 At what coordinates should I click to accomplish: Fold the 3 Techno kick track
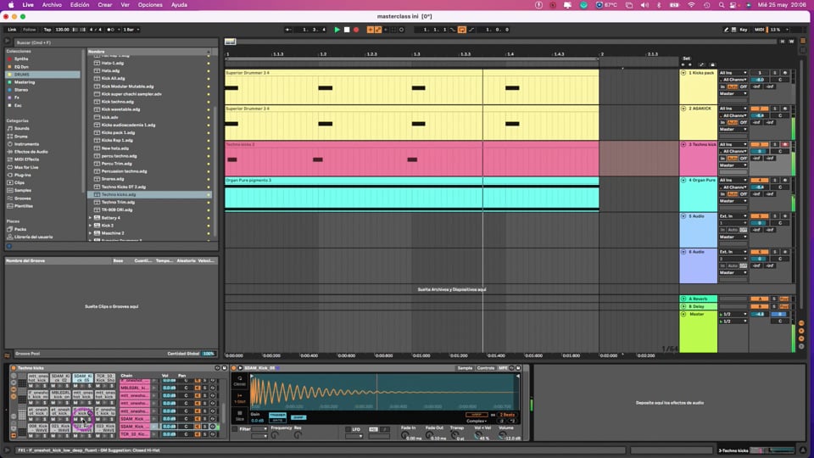pos(683,144)
